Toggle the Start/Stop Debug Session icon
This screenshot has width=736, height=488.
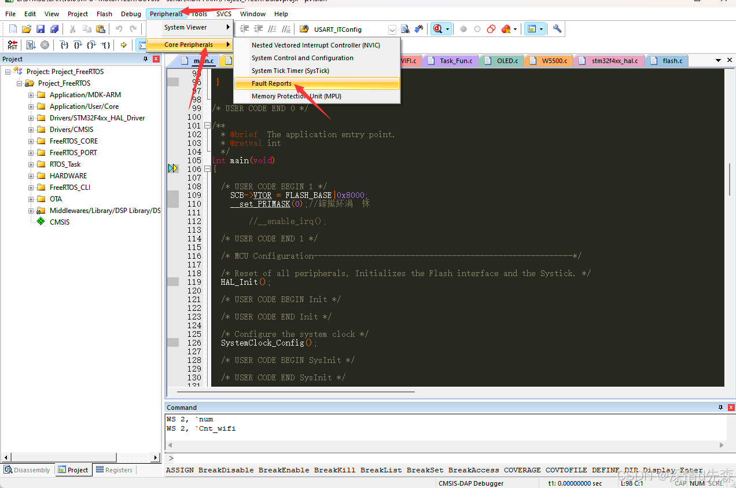pos(438,29)
